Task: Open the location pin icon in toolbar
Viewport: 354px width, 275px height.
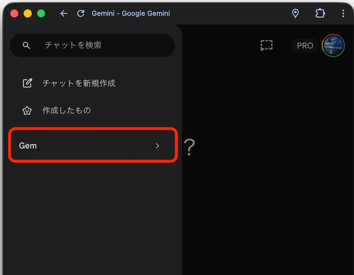Action: coord(295,13)
